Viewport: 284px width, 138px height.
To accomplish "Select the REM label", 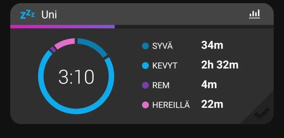I will pos(161,85).
